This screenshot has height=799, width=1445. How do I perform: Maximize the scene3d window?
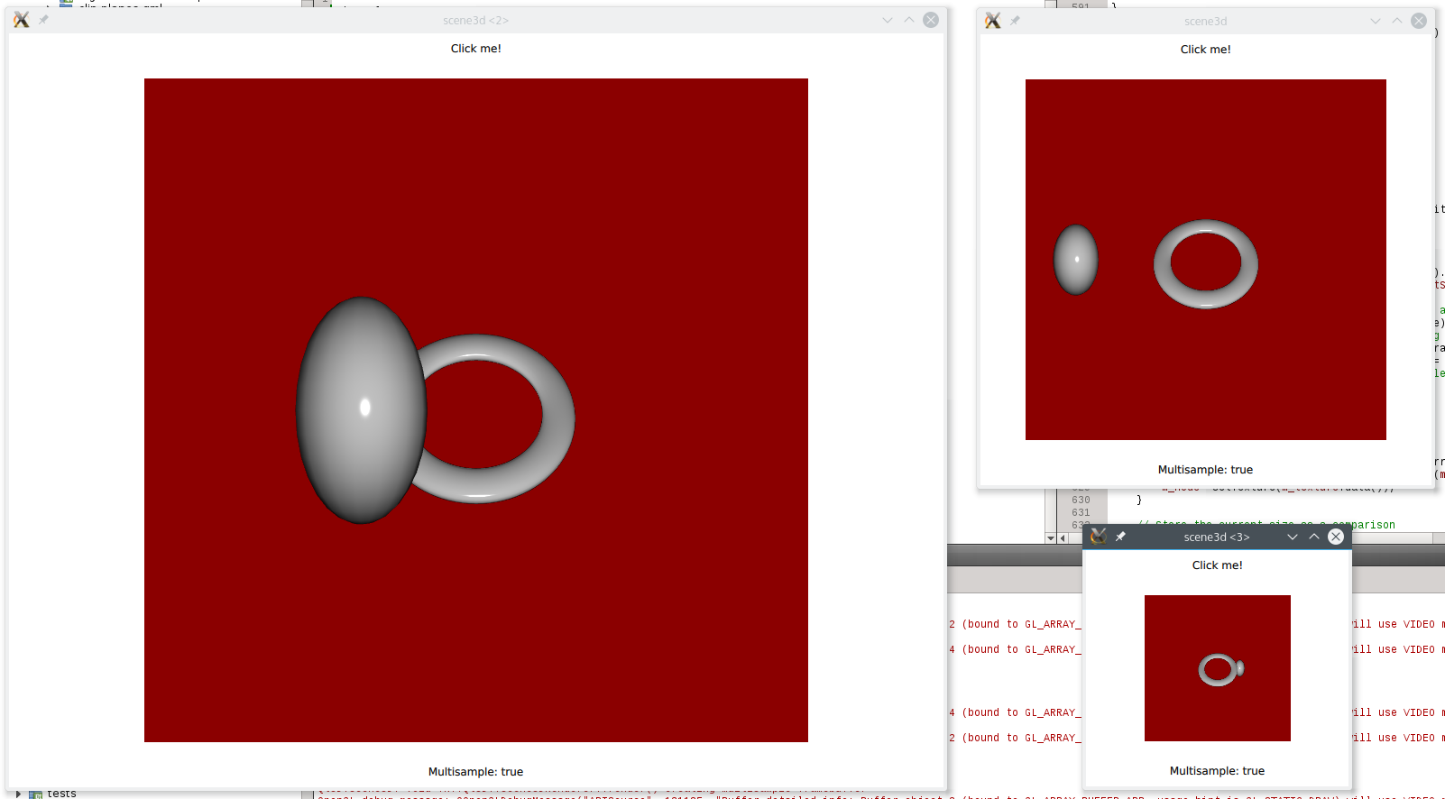coord(1397,21)
